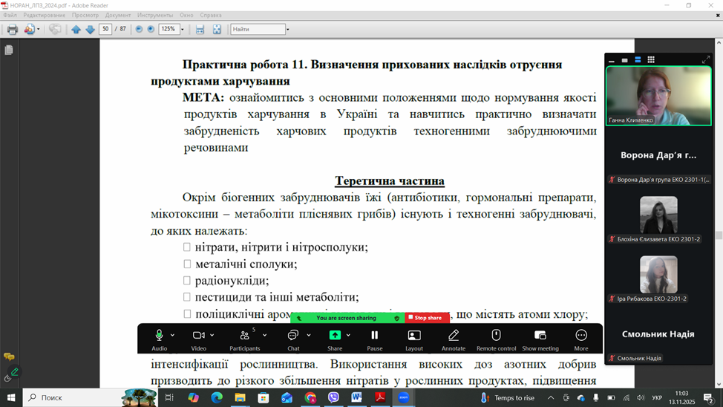Image resolution: width=723 pixels, height=407 pixels.
Task: Click the Remote control icon
Action: pos(496,339)
